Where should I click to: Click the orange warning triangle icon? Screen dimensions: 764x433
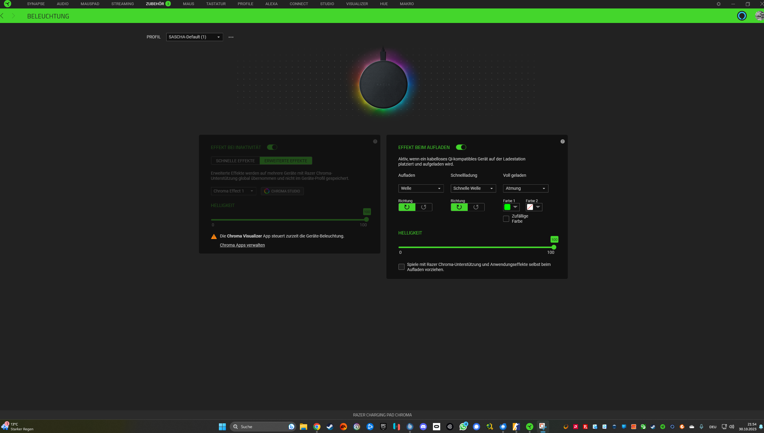[x=214, y=237]
